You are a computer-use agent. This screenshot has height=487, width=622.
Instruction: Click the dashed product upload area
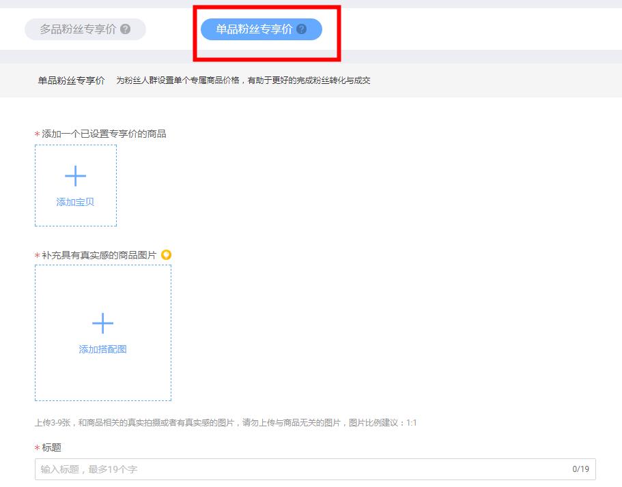coord(75,184)
